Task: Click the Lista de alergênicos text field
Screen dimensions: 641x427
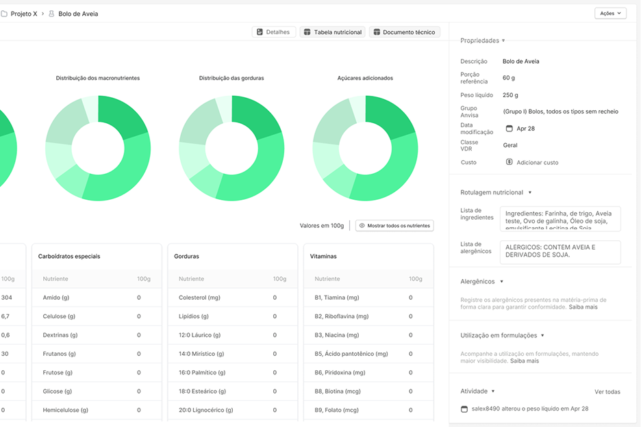Action: tap(560, 252)
